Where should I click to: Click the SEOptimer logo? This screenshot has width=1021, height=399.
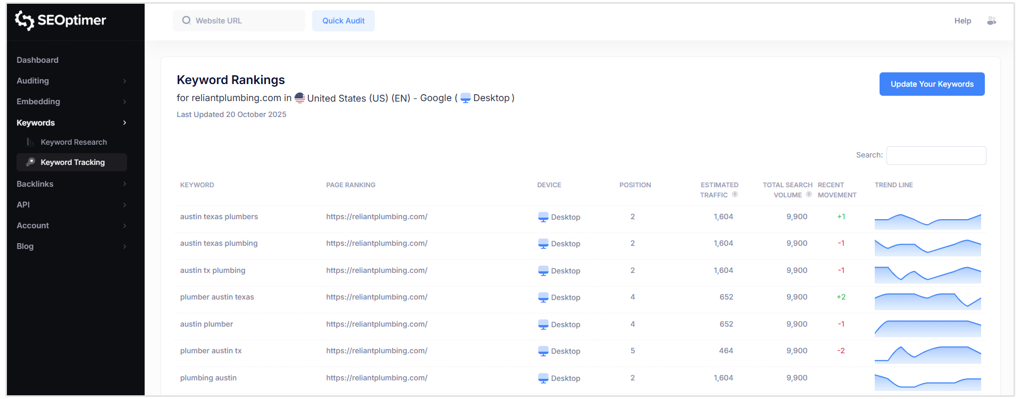click(61, 20)
